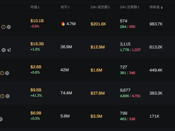Click buy count 463
Viewport: 175px width, 131px height.
coord(123,119)
